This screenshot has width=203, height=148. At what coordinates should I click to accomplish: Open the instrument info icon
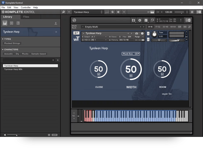pos(142,33)
